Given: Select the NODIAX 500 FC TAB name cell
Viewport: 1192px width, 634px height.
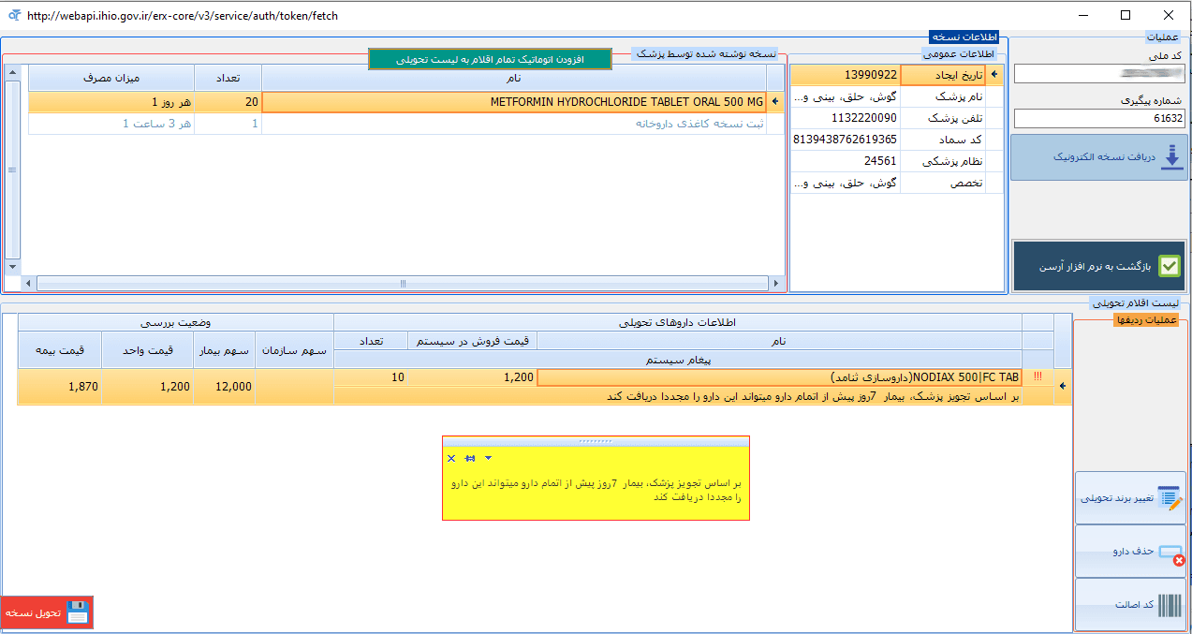Looking at the screenshot, I should pyautogui.click(x=779, y=377).
